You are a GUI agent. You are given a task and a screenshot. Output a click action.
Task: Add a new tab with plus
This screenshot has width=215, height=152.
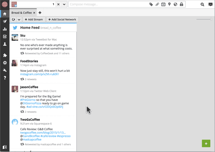(x=40, y=13)
